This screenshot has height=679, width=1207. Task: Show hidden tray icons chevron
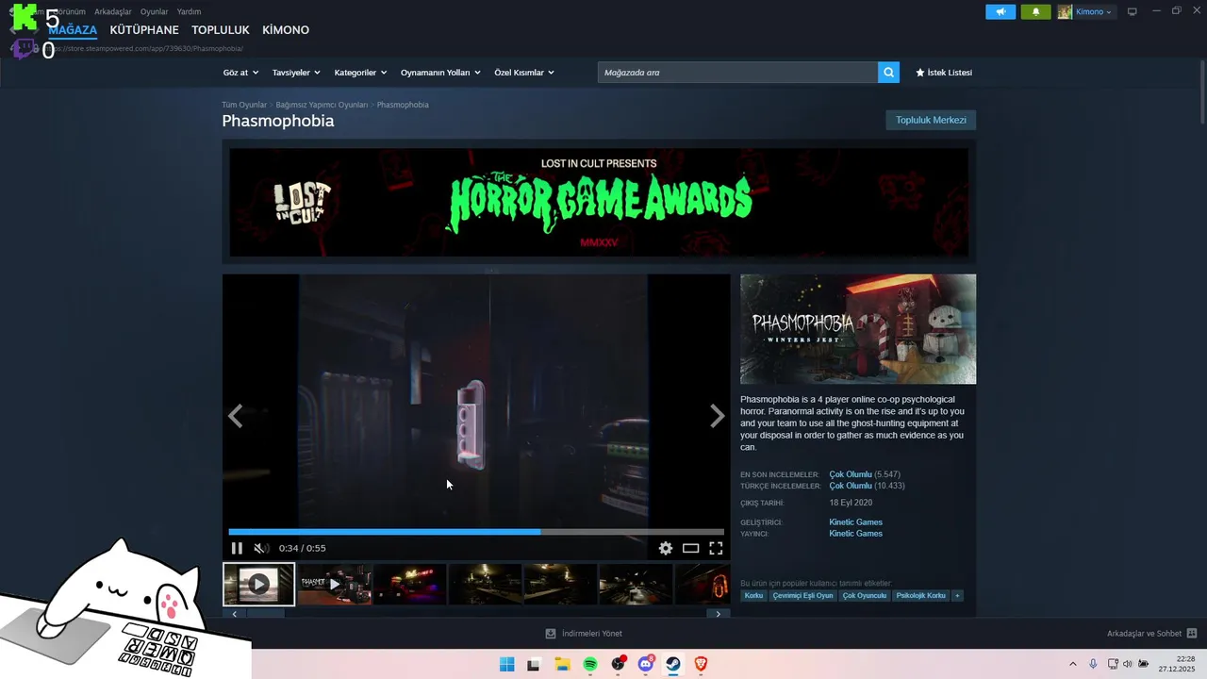tap(1072, 664)
